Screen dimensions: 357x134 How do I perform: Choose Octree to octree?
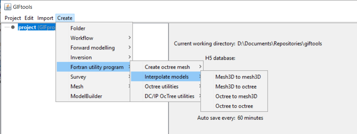point(234,106)
